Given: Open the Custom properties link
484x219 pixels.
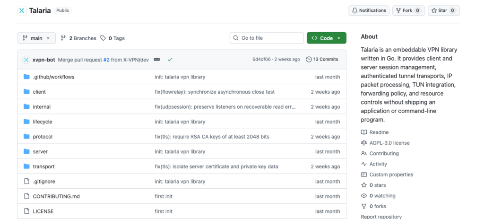Looking at the screenshot, I should click(387, 175).
